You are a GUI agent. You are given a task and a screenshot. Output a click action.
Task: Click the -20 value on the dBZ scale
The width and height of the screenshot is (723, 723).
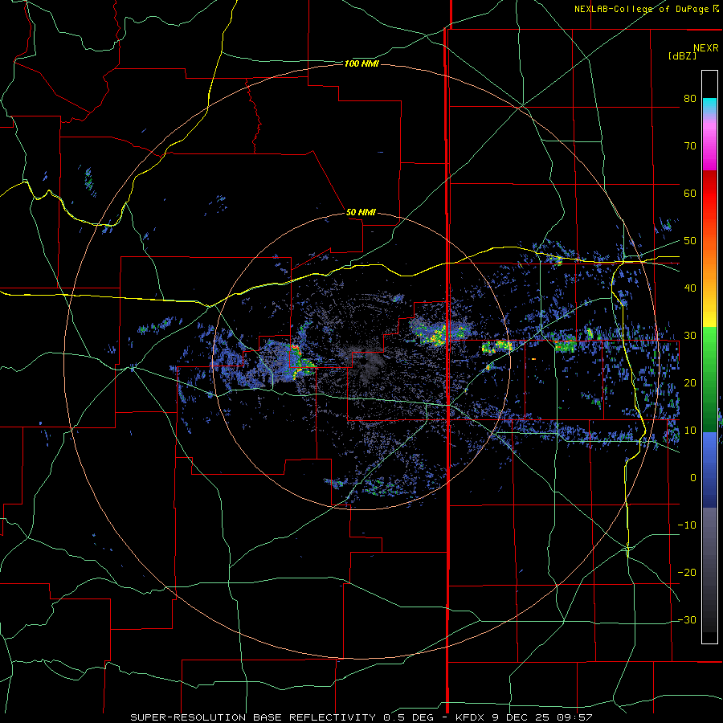[x=687, y=573]
